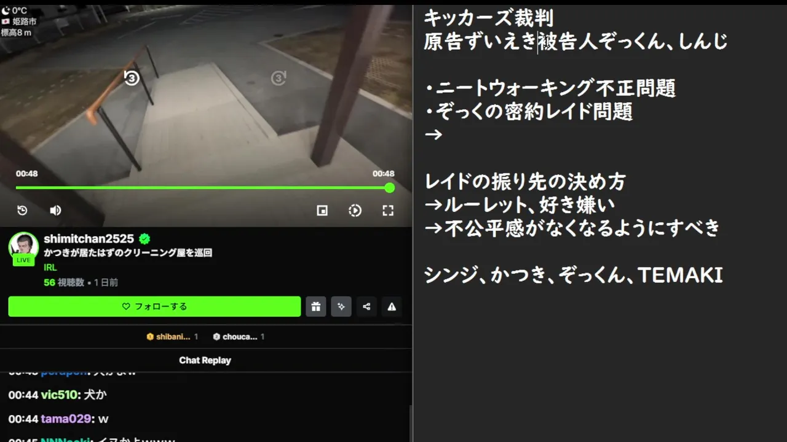The image size is (787, 442).
Task: Click the green progress bar handle
Action: coord(389,188)
